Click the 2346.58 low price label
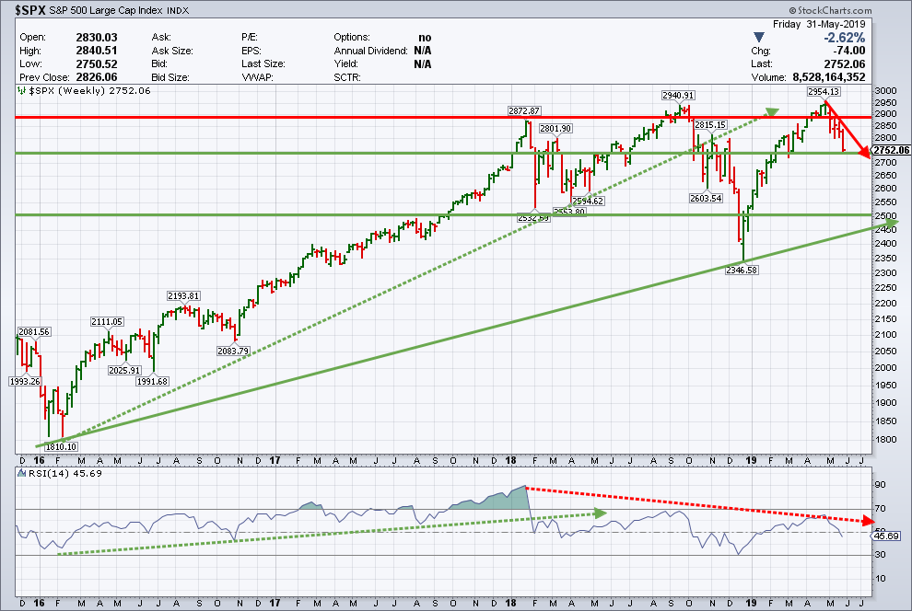This screenshot has width=912, height=611. 742,270
